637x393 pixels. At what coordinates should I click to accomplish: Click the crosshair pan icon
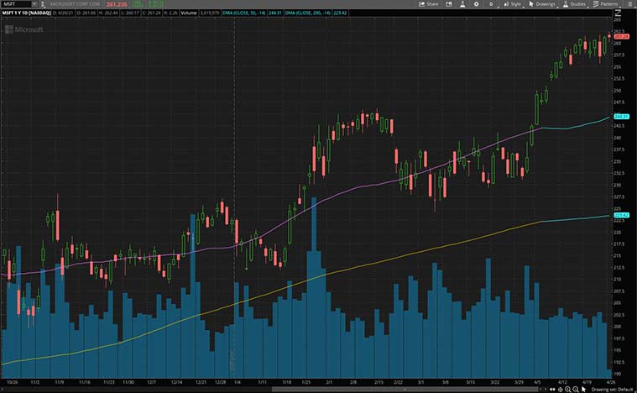[561, 390]
